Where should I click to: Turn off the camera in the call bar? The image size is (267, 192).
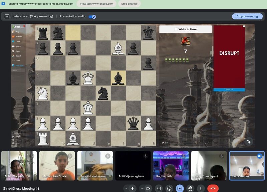click(x=148, y=188)
